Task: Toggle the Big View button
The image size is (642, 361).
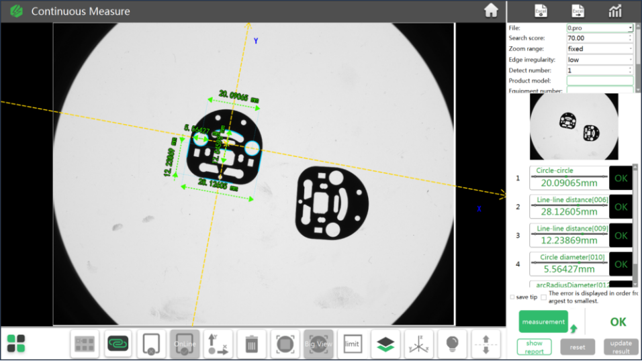Action: tap(318, 344)
